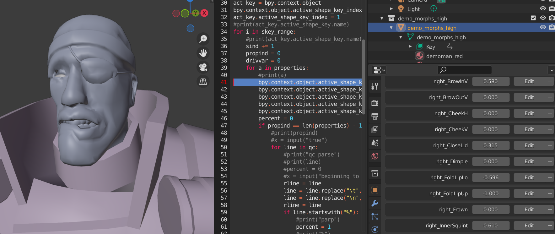Open the Modifiers wrench tab icon
The width and height of the screenshot is (555, 234).
[x=375, y=203]
